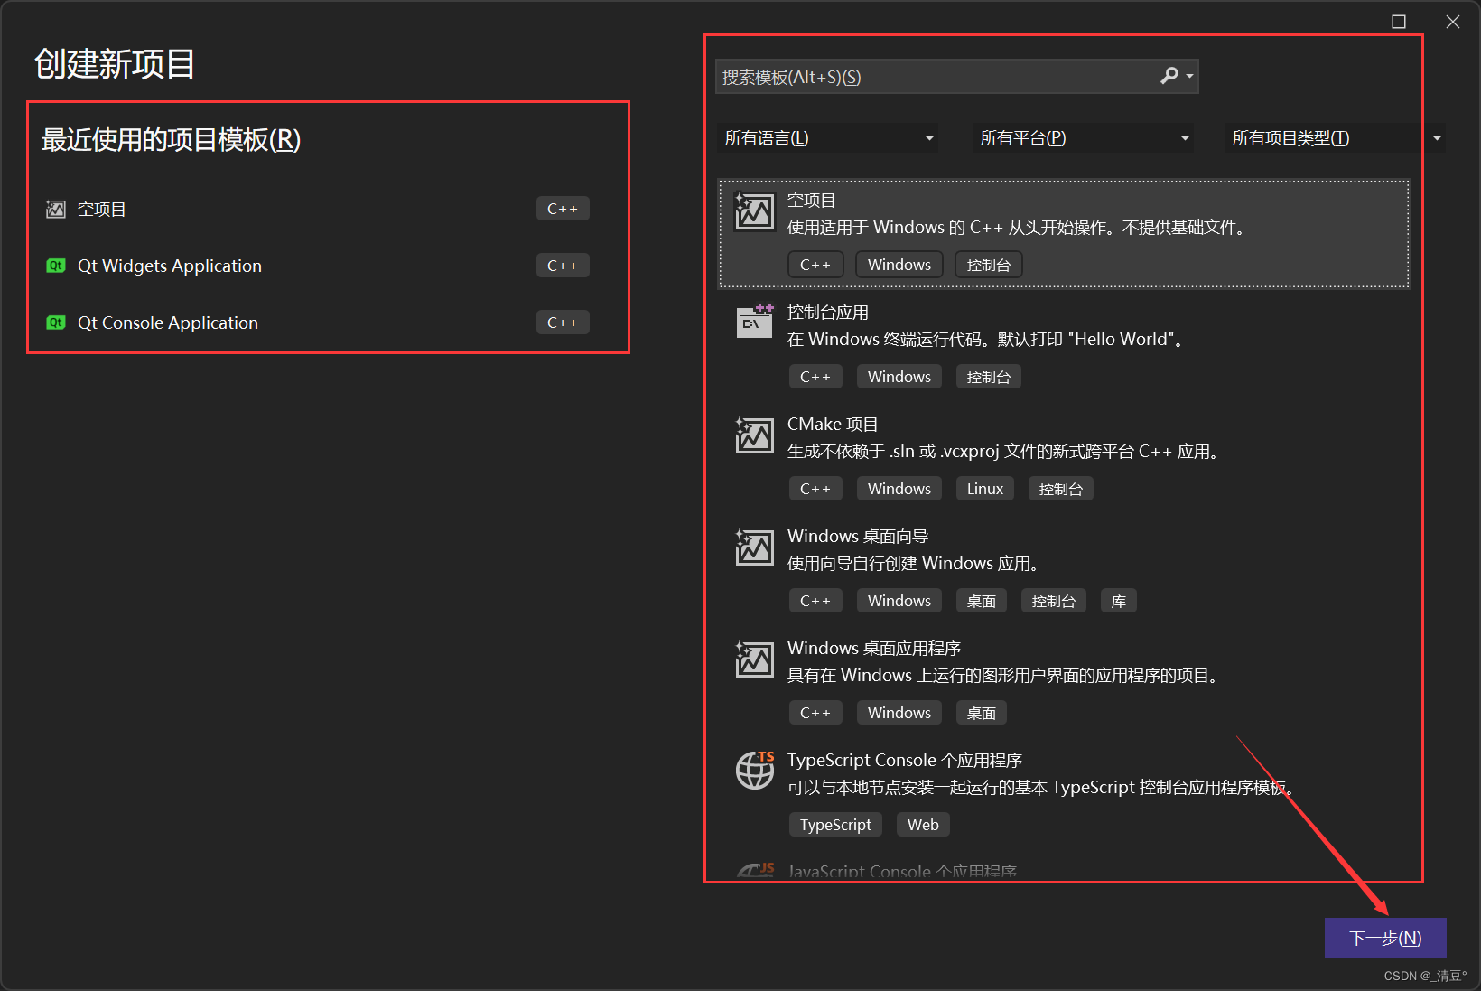1481x991 pixels.
Task: Click the CMake 项目 template icon
Action: (754, 435)
